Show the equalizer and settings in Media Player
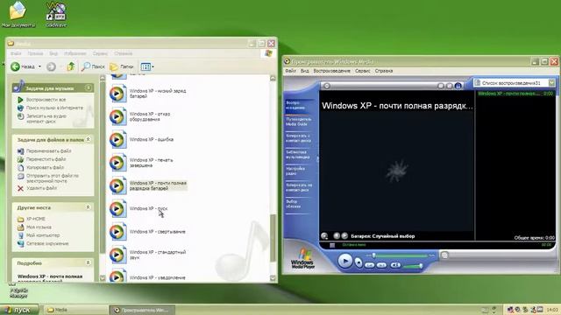The image size is (561, 315). coord(450,86)
